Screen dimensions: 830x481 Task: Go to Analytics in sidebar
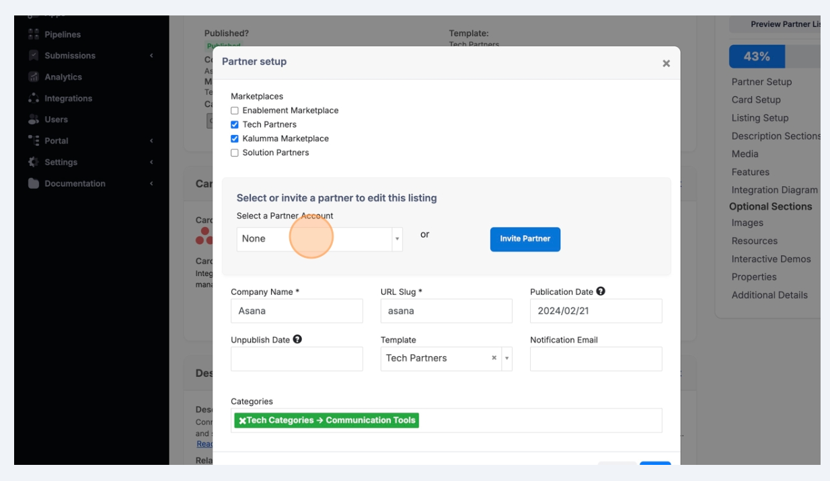pyautogui.click(x=63, y=77)
